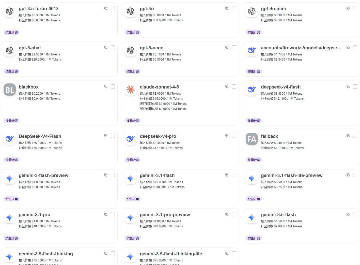Image resolution: width=360 pixels, height=265 pixels.
Task: Tick the gpt-4o model checkbox
Action: tap(234, 8)
